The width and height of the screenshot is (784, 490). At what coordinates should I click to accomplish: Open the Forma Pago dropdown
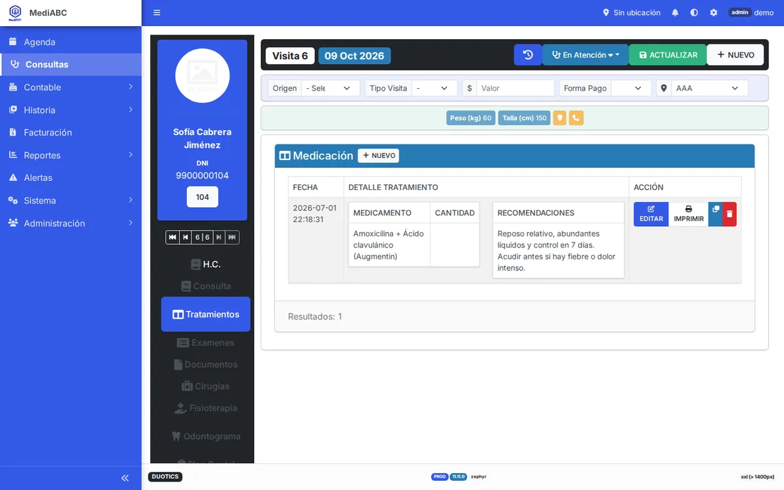[632, 88]
